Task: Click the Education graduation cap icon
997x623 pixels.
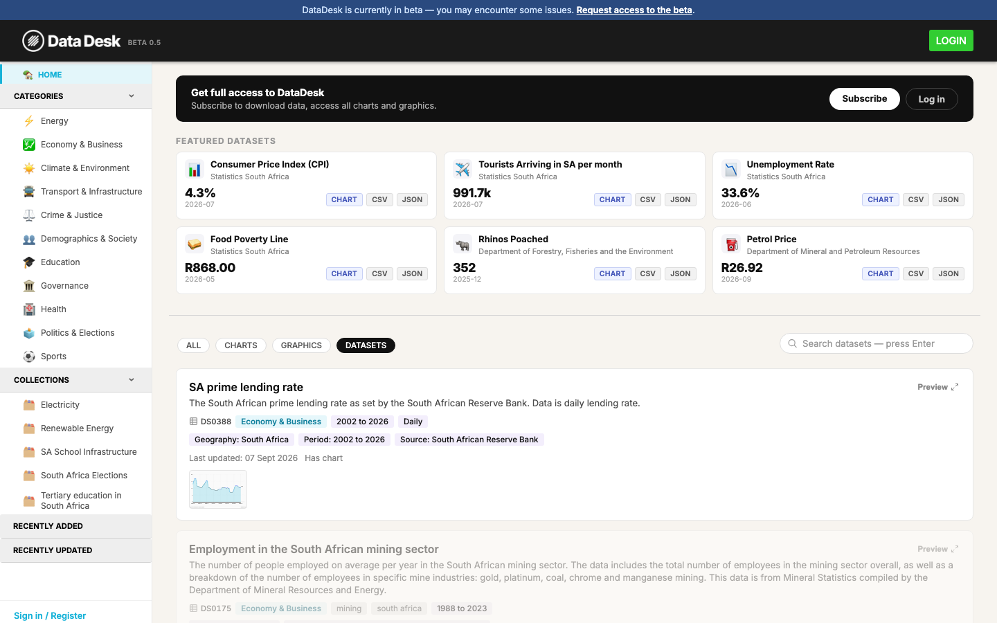Action: (x=29, y=262)
